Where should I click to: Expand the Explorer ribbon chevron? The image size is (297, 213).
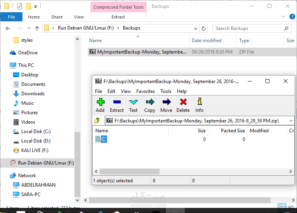284,17
